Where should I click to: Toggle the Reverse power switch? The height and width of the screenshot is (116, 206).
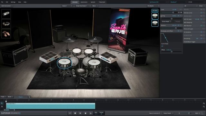click(x=178, y=25)
